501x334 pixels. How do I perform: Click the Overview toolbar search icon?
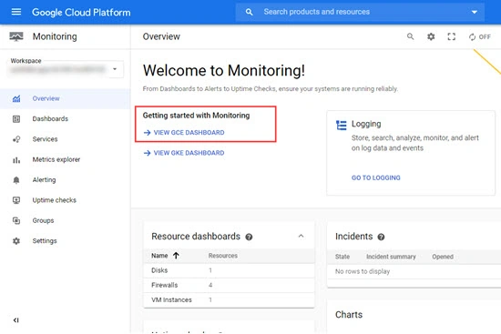[410, 36]
